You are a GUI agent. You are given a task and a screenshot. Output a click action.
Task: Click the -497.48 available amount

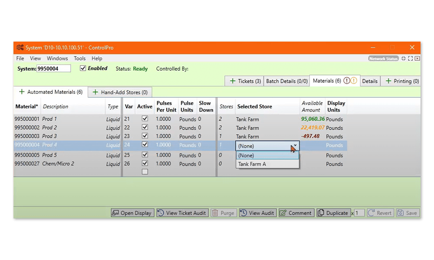[310, 136]
